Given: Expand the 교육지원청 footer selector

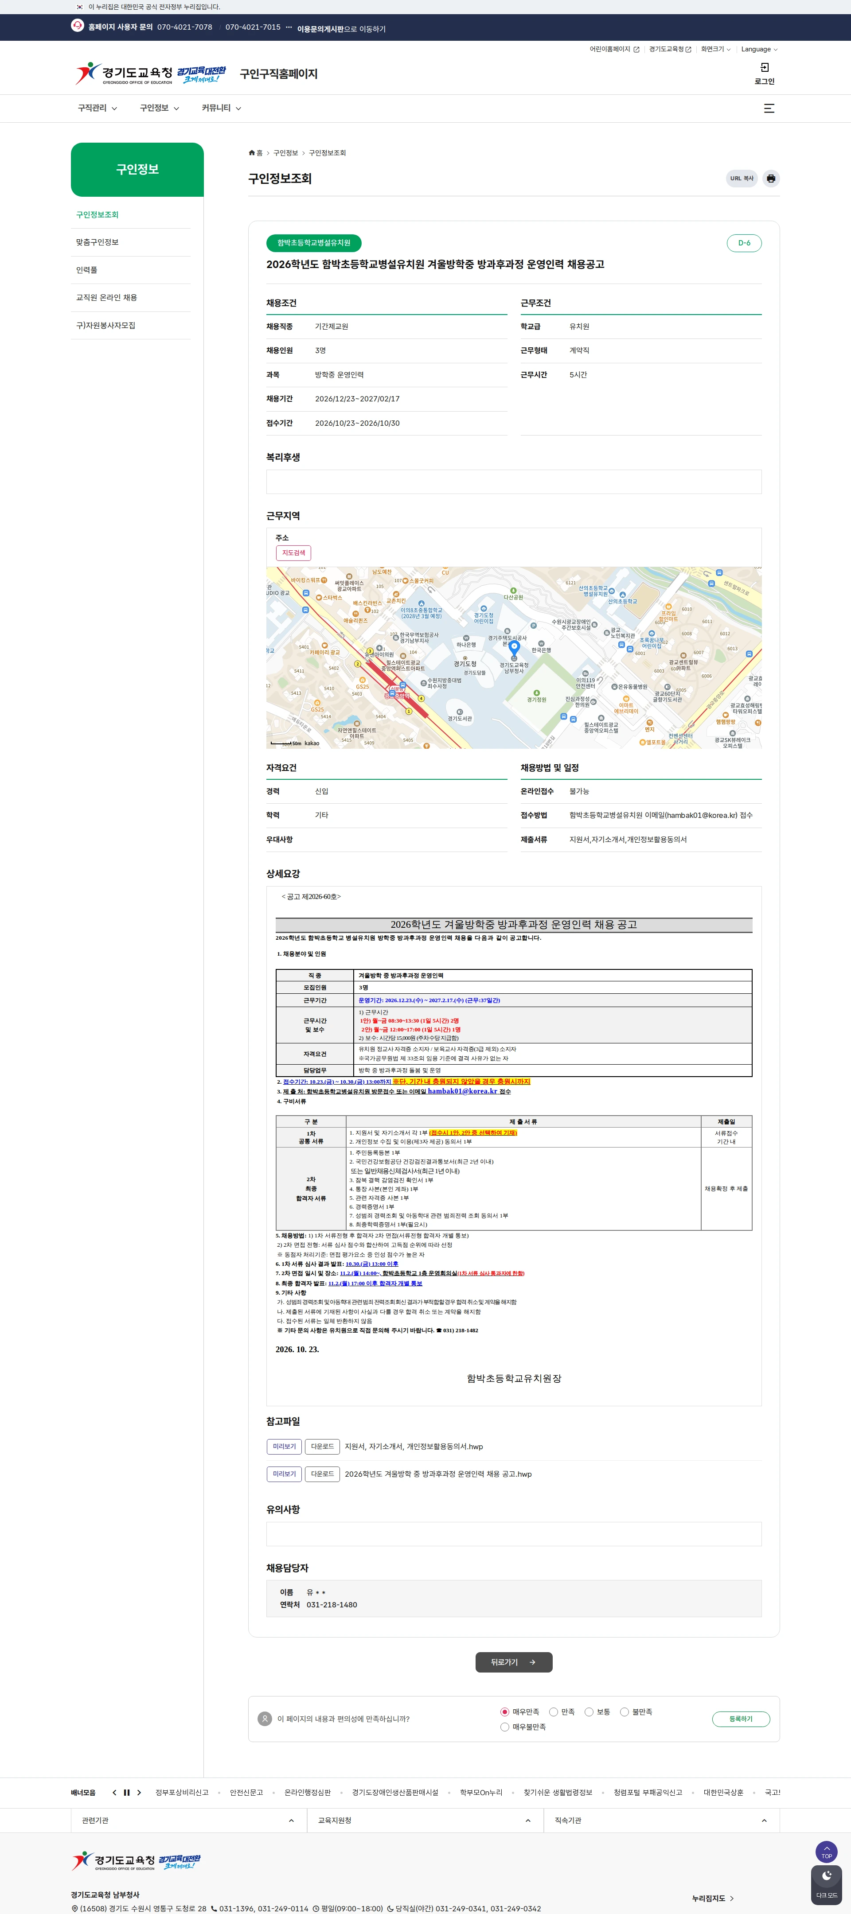Looking at the screenshot, I should click(x=425, y=1821).
